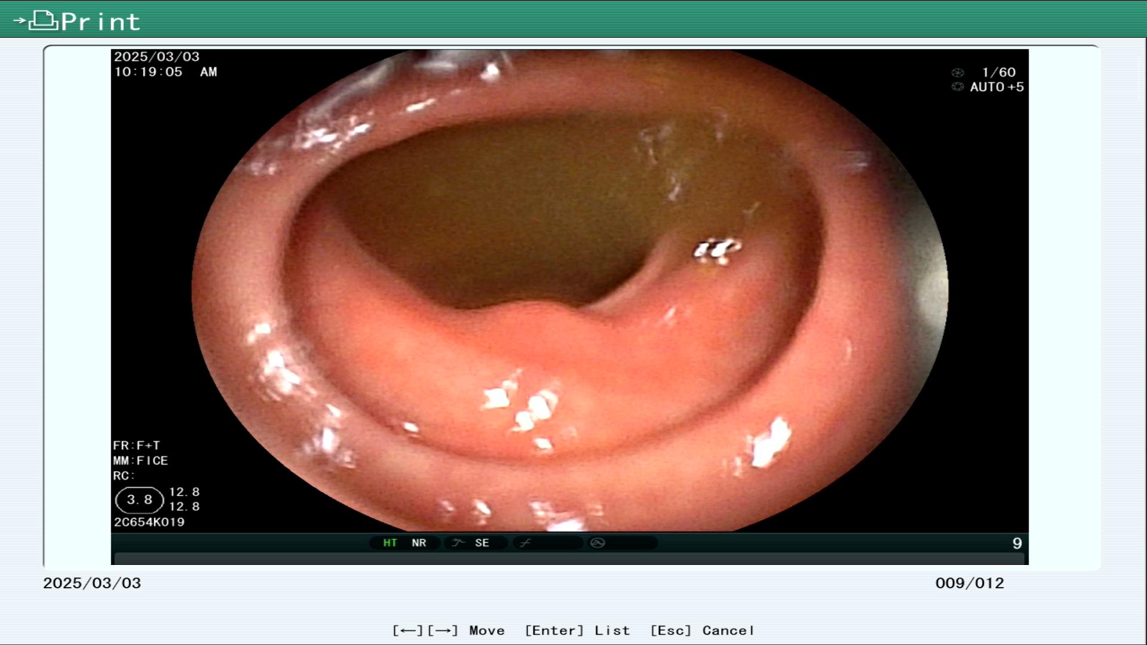
Task: Click the AUTO +5 exposure value
Action: 996,87
